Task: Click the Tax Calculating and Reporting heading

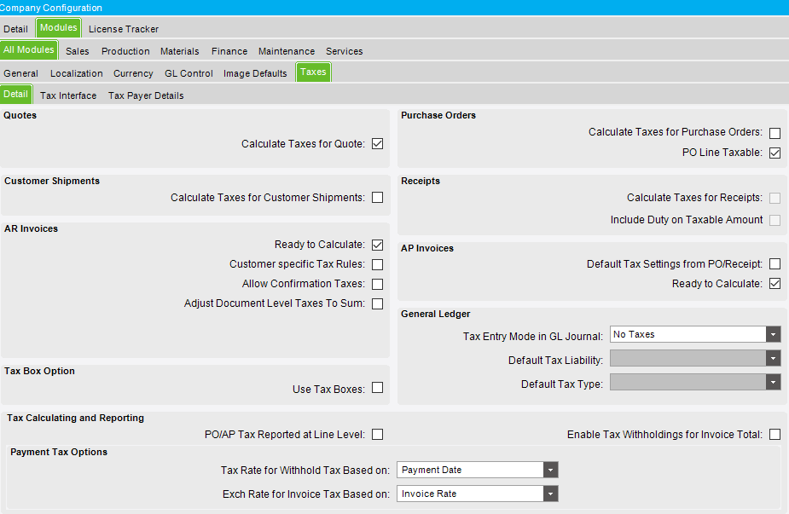Action: (x=75, y=418)
